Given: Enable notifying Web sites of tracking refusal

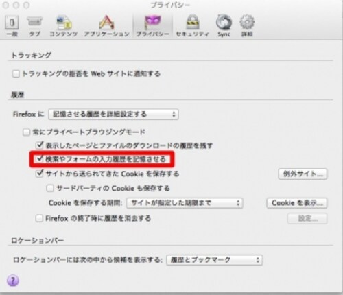Looking at the screenshot, I should (16, 73).
